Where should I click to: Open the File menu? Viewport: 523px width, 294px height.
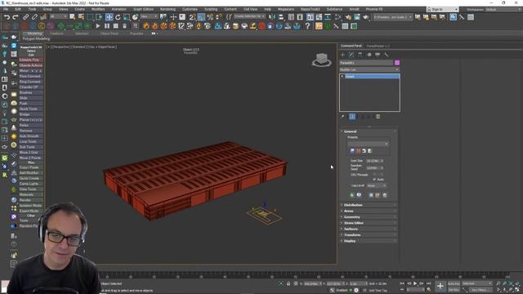coord(6,9)
